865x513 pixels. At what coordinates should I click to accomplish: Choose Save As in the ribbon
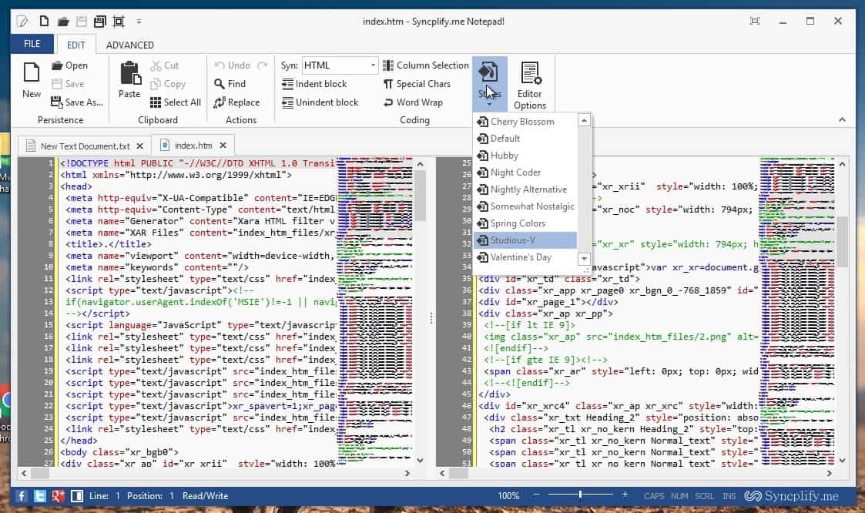click(x=77, y=102)
